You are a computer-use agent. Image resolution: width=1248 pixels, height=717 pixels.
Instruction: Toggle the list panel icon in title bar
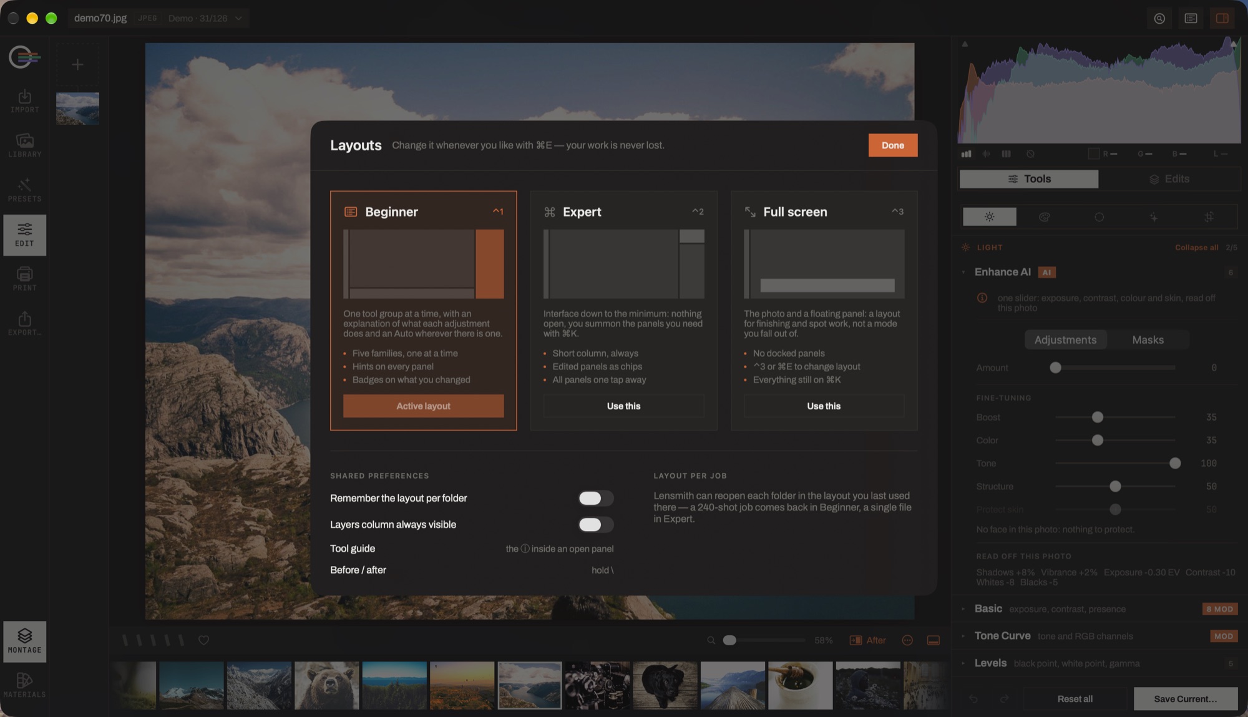point(1191,18)
